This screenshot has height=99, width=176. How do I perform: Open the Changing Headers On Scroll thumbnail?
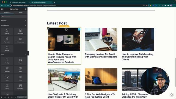[x=101, y=40]
